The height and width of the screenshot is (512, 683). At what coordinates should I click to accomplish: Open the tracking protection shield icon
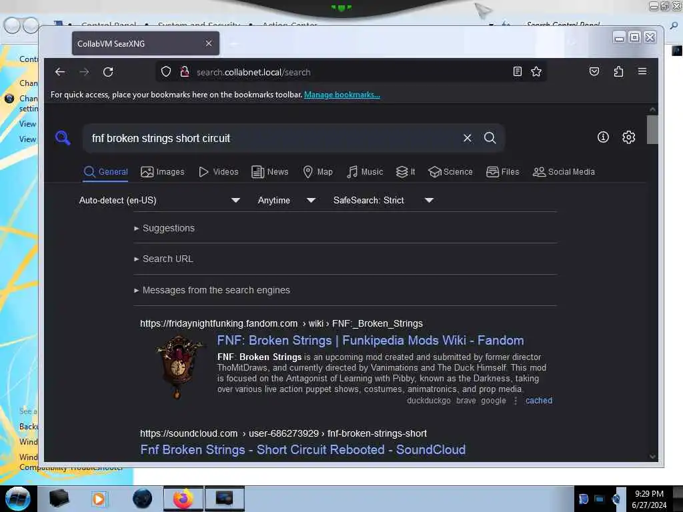[x=166, y=72]
